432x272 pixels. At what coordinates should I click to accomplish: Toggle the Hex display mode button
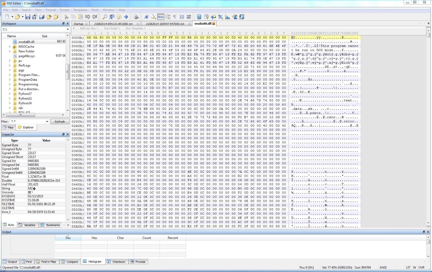click(161, 16)
